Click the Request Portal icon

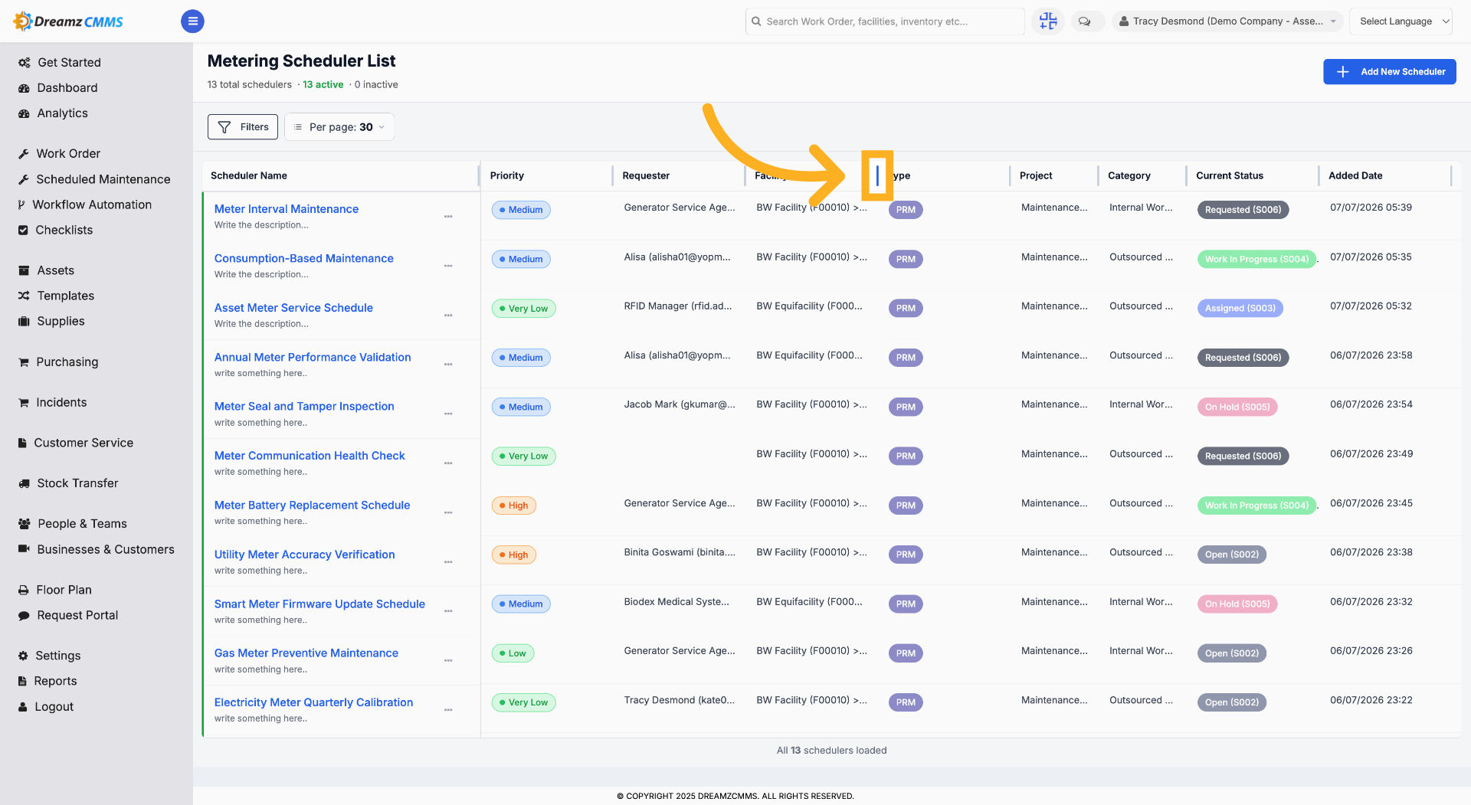click(x=24, y=616)
